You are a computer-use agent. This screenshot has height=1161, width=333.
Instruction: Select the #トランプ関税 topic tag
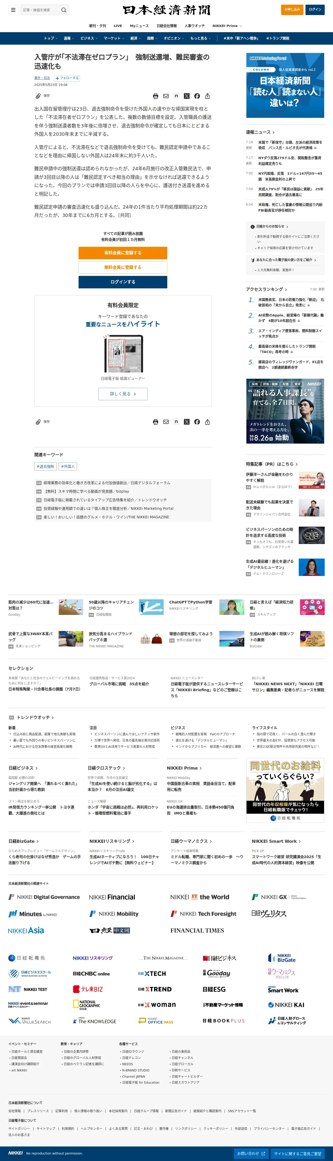(x=277, y=38)
